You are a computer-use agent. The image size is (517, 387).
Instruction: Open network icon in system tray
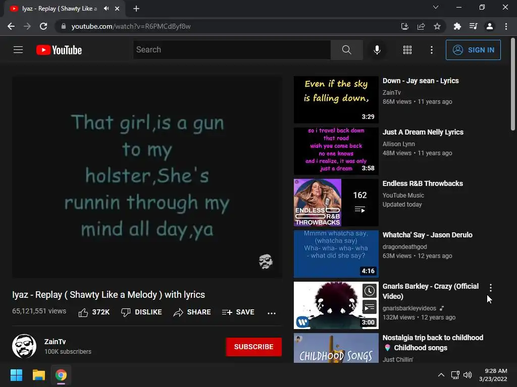[x=455, y=375]
